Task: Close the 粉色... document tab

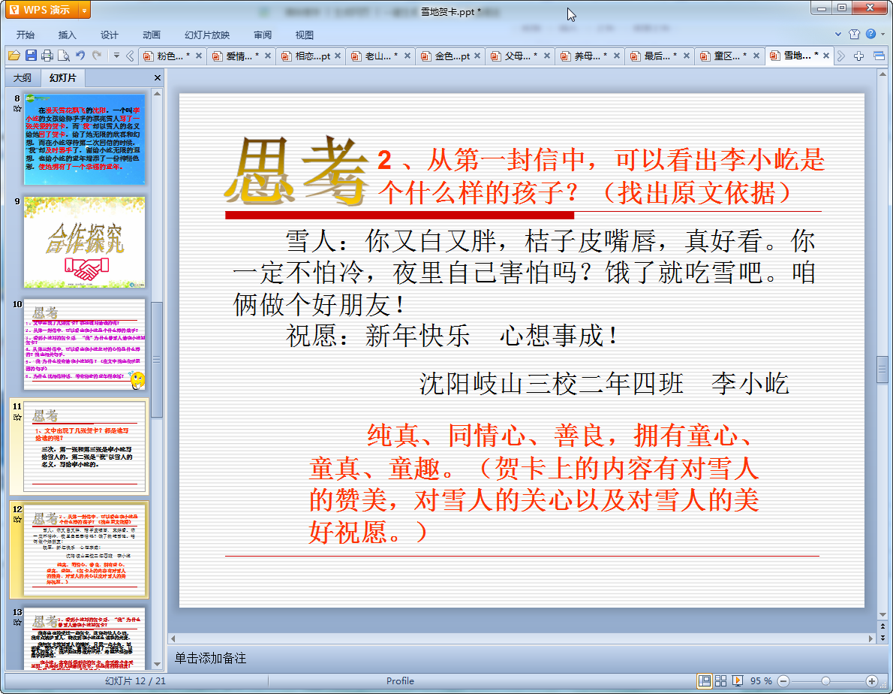Action: click(x=199, y=56)
